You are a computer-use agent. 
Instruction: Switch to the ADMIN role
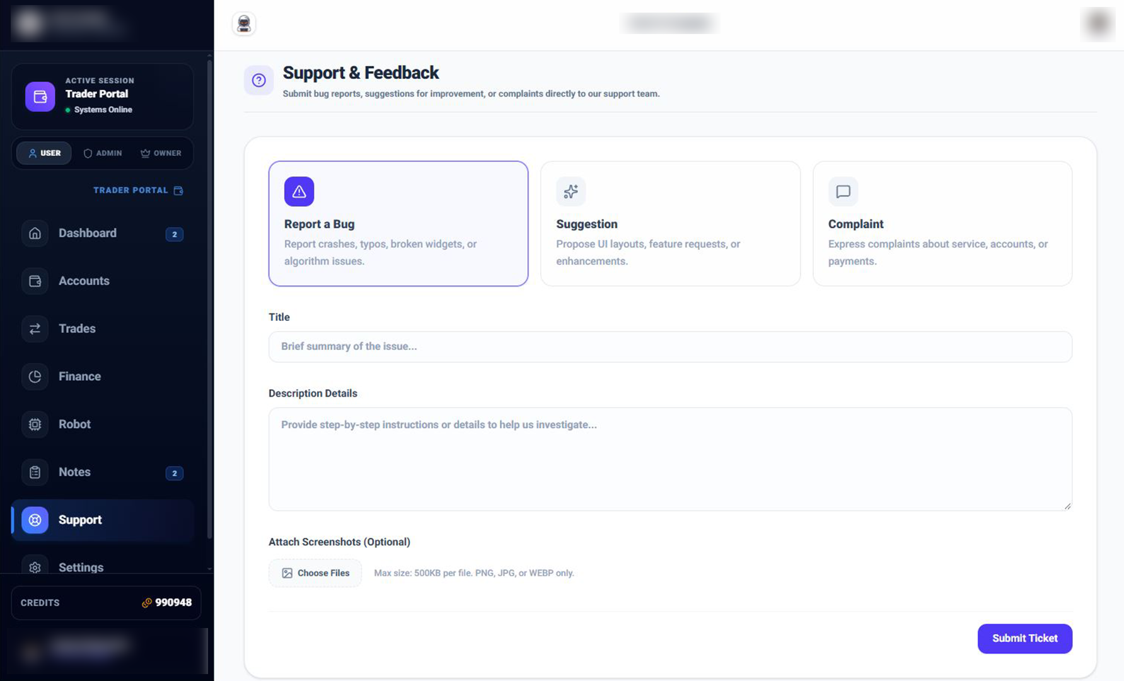pyautogui.click(x=103, y=153)
